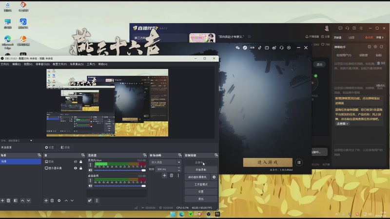Toggle 开播提醒 bell in 直播伴侣
390x219 pixels.
coord(312,36)
